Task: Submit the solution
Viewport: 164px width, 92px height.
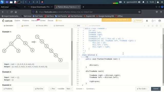Action: tap(156, 89)
